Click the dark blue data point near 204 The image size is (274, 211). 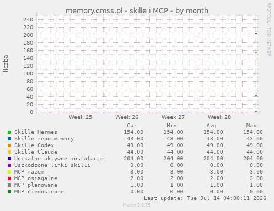[256, 34]
